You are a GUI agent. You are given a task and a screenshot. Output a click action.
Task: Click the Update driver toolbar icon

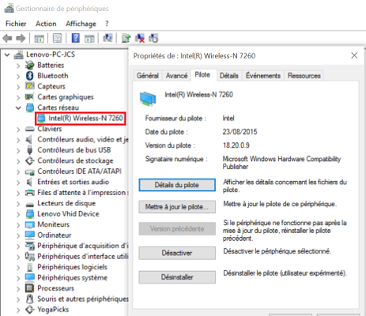pyautogui.click(x=126, y=38)
